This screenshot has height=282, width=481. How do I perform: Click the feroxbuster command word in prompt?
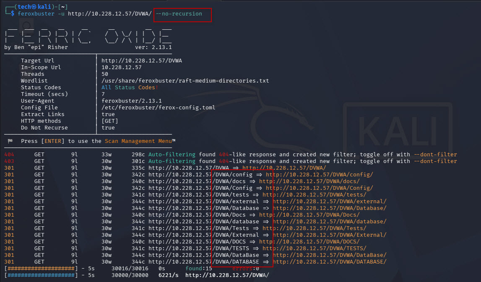(x=36, y=13)
